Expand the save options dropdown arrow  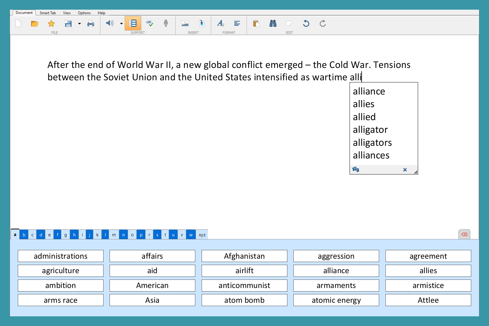pos(79,24)
